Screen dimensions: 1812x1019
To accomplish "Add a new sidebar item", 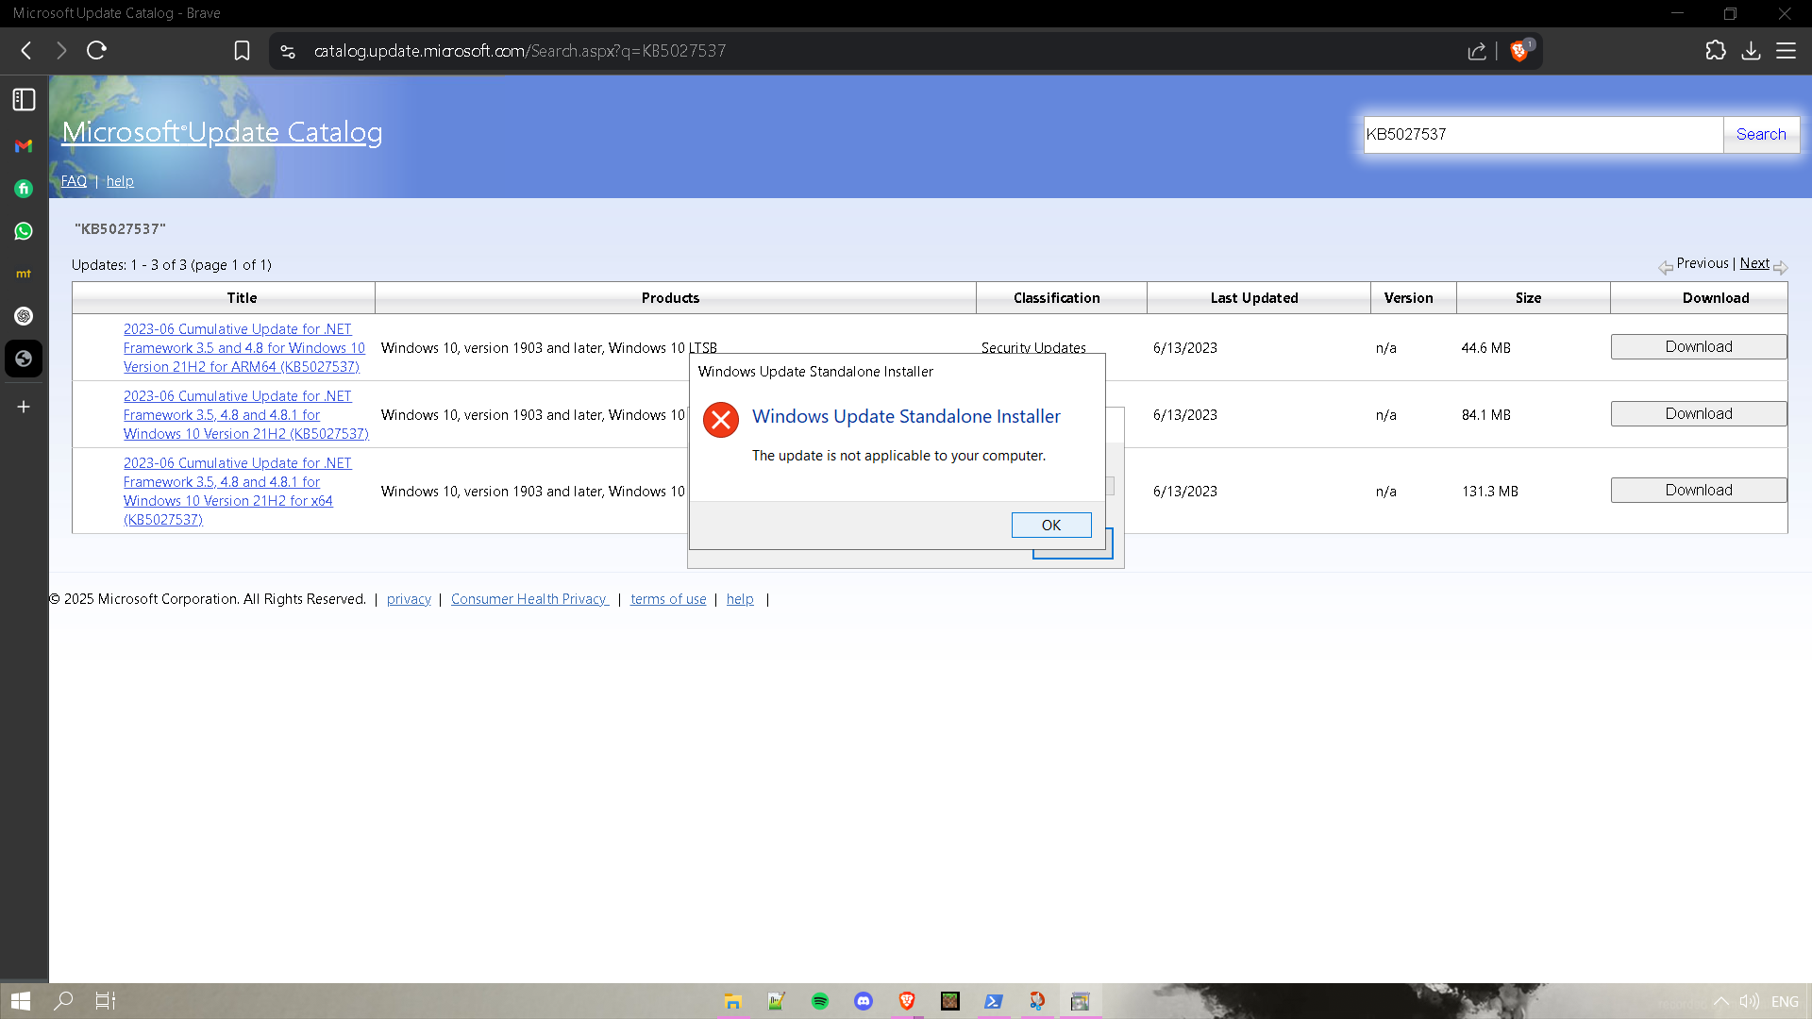I will [24, 407].
